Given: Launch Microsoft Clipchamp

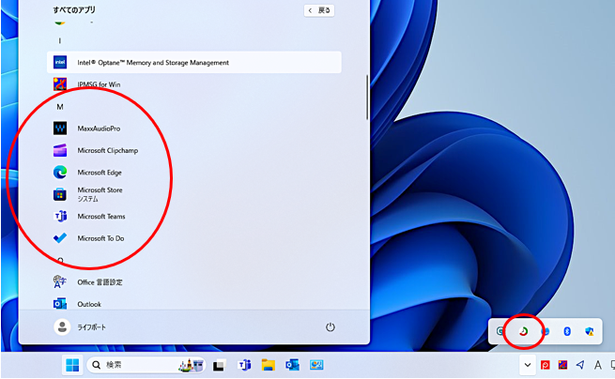Looking at the screenshot, I should [194, 150].
